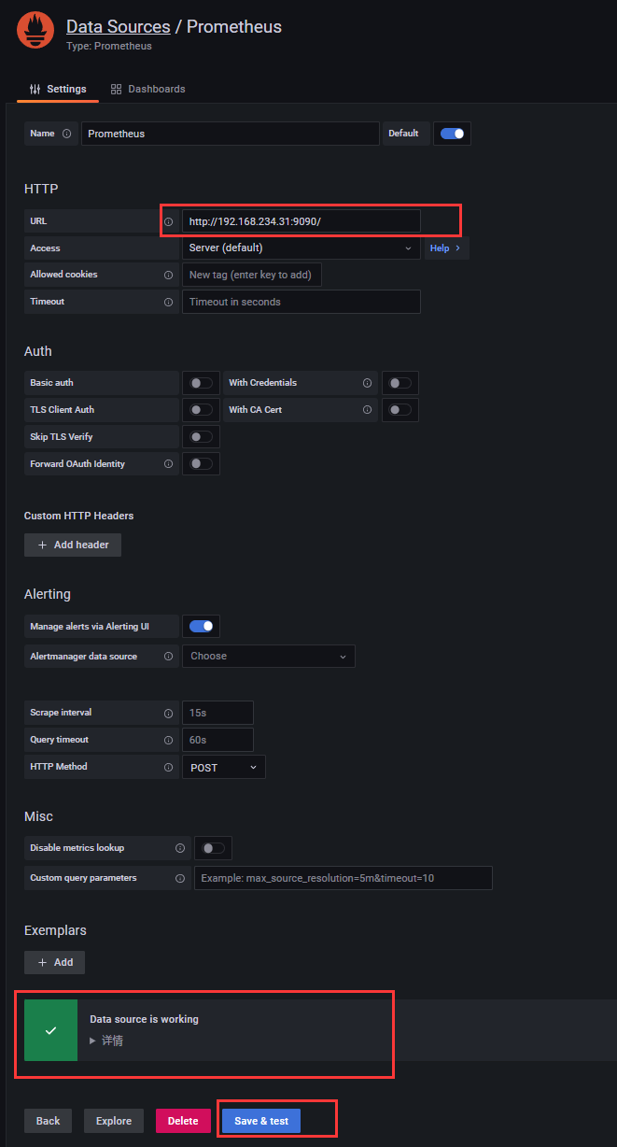The height and width of the screenshot is (1147, 617).
Task: Focus the Custom query parameters field
Action: coord(343,878)
